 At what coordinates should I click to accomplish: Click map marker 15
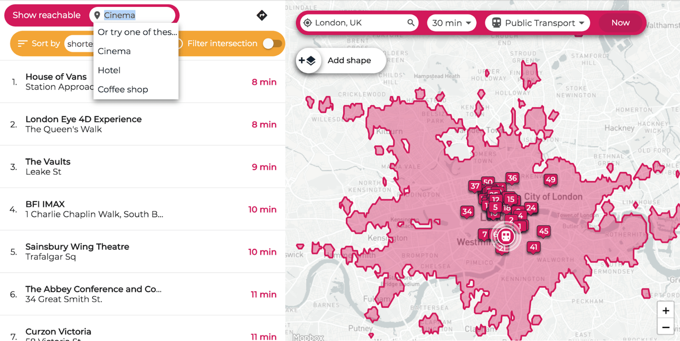tap(510, 200)
